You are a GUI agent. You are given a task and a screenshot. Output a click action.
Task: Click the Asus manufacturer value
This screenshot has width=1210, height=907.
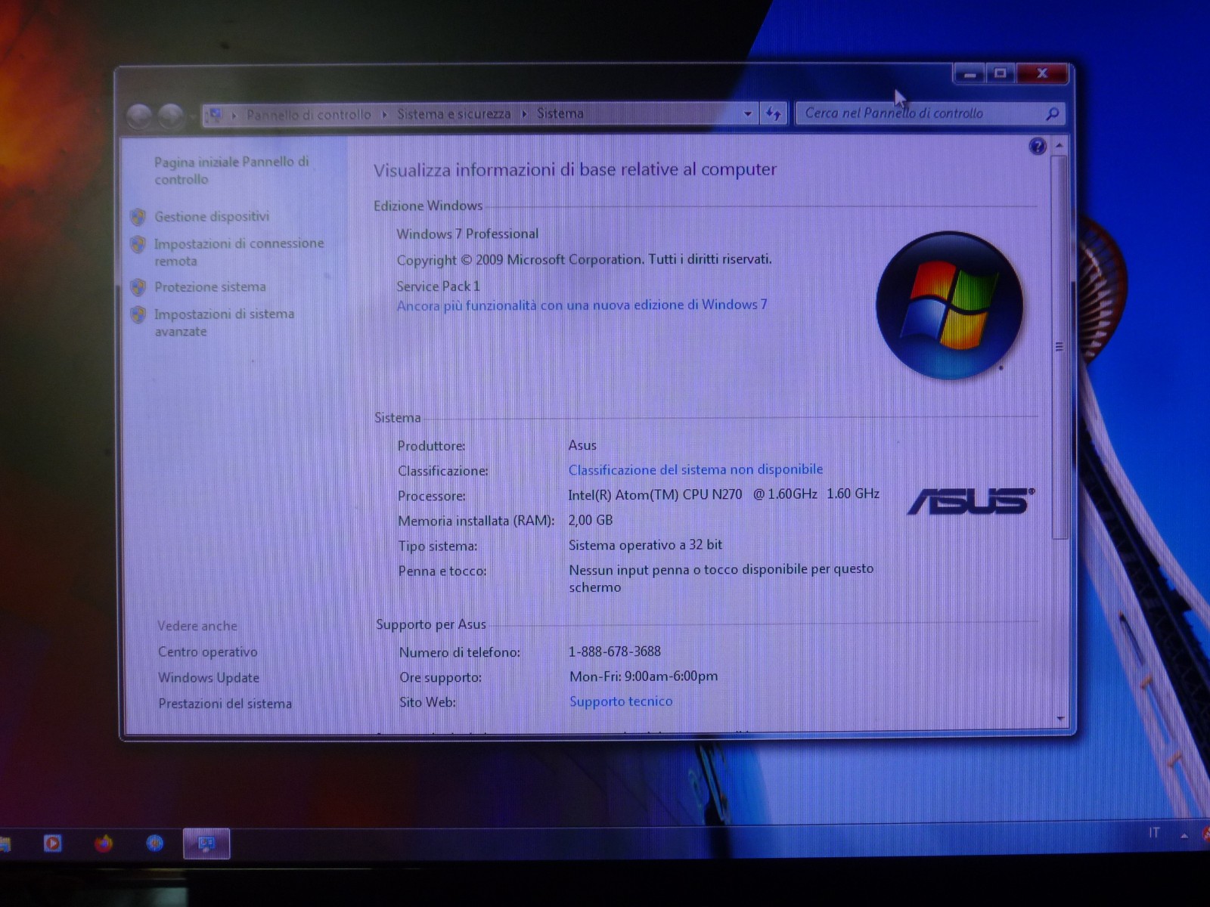(x=582, y=445)
